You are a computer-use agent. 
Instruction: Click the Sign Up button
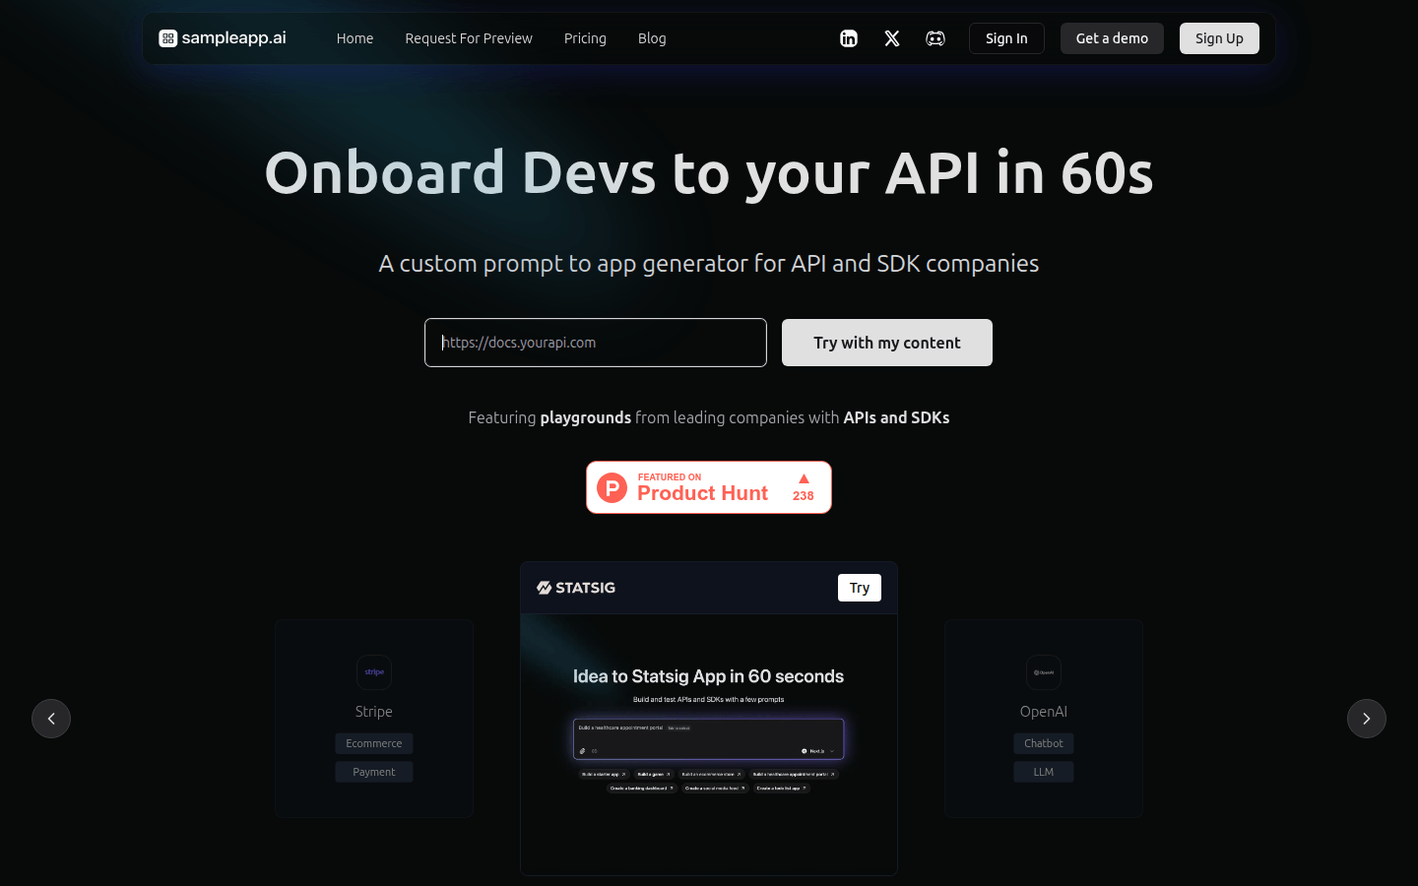pyautogui.click(x=1219, y=38)
